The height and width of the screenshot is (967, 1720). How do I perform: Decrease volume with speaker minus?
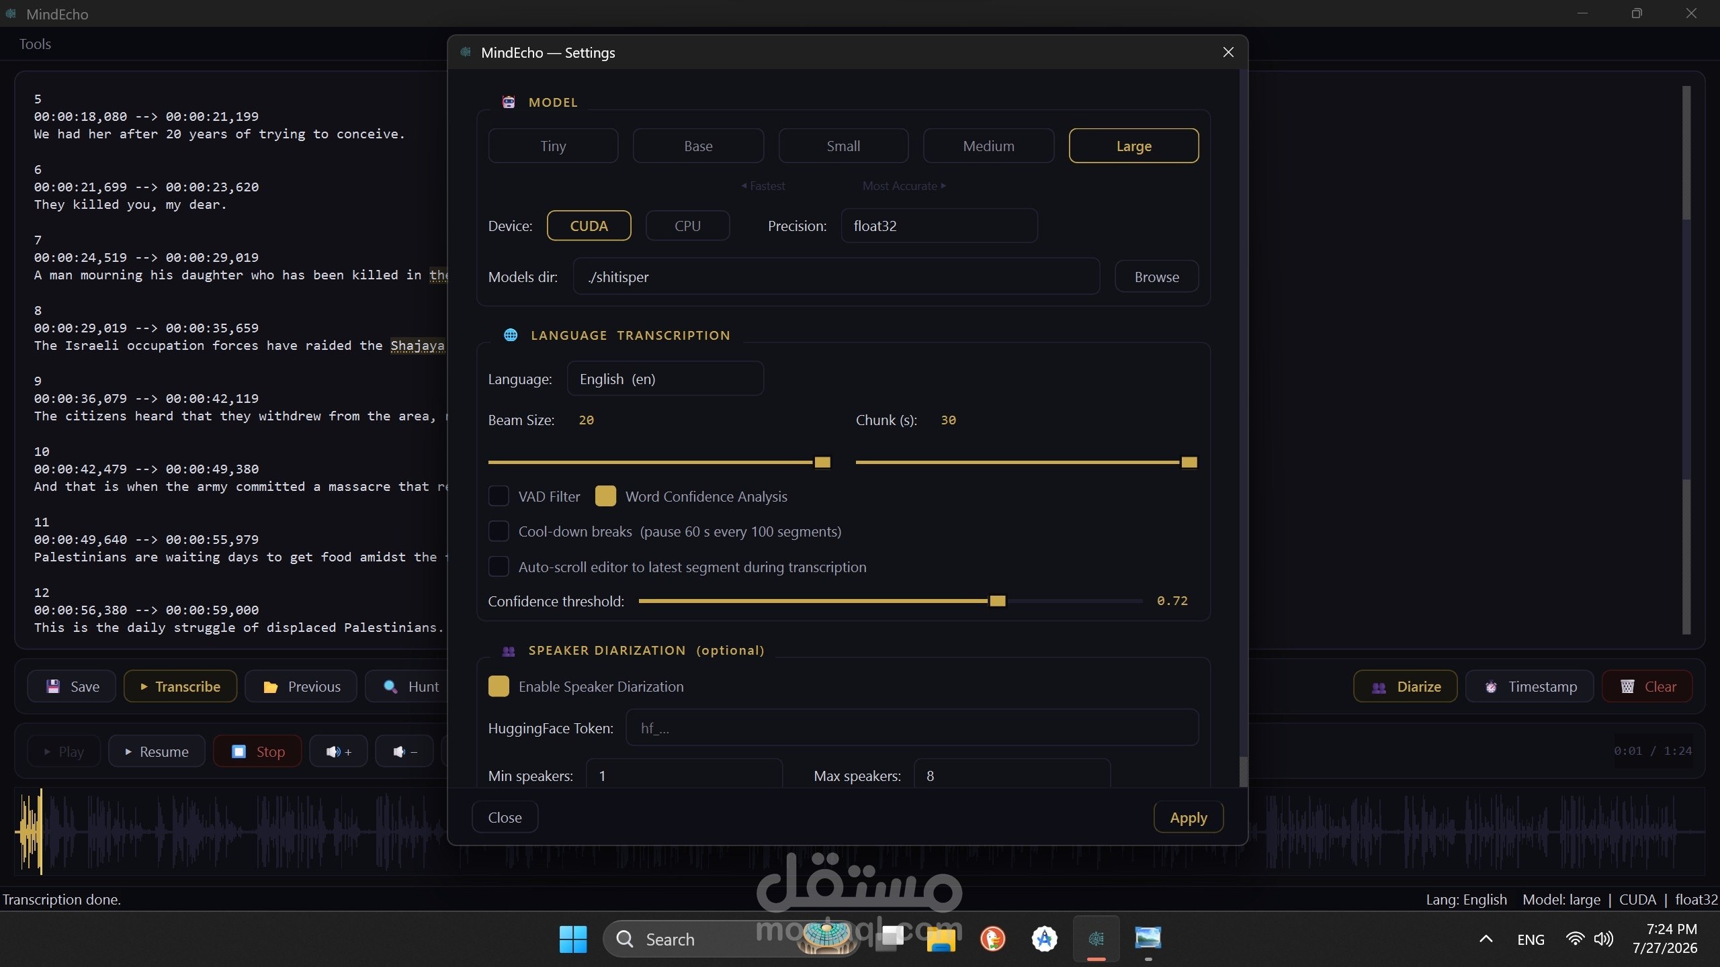404,751
